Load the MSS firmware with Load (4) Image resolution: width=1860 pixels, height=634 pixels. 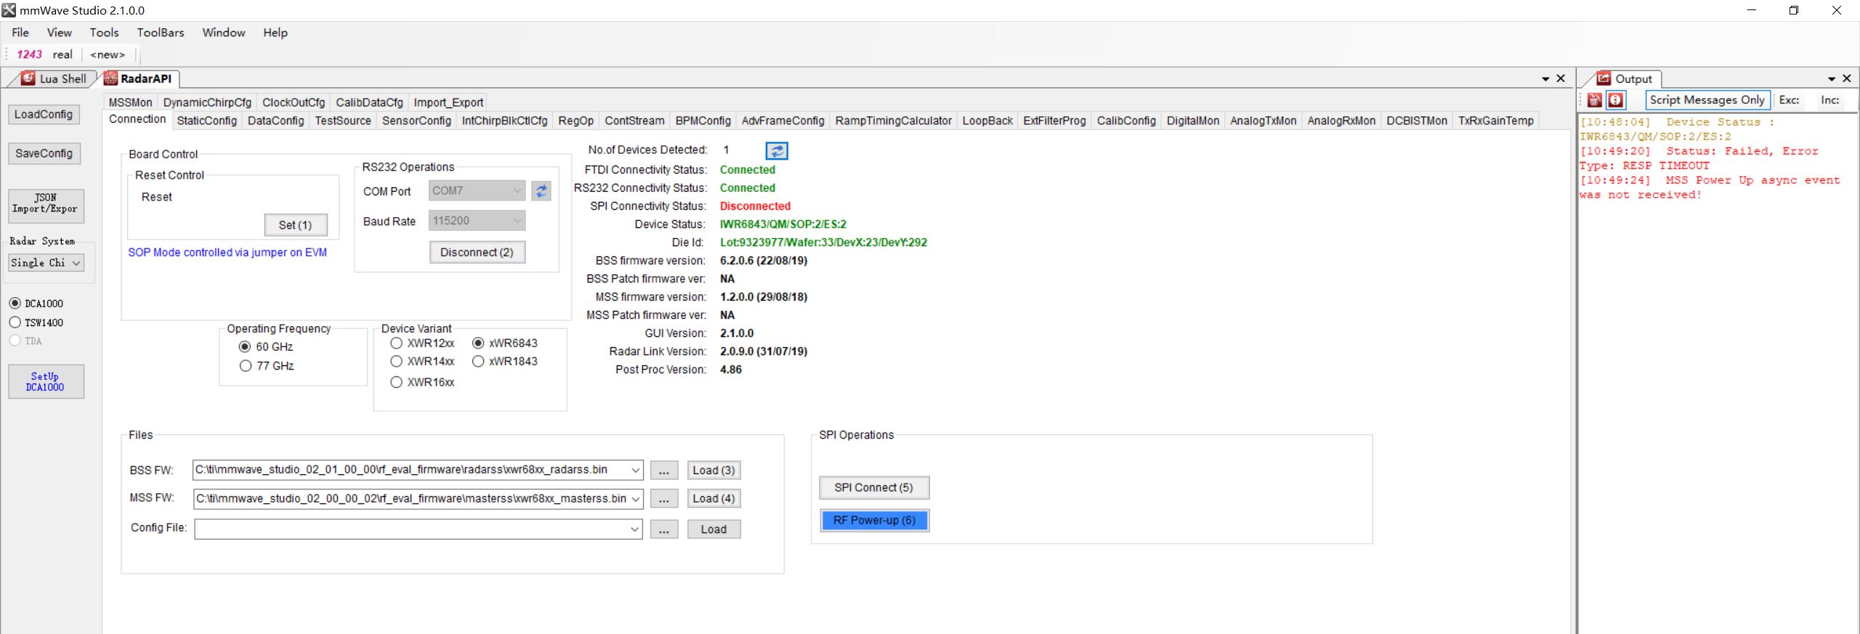[x=713, y=499]
